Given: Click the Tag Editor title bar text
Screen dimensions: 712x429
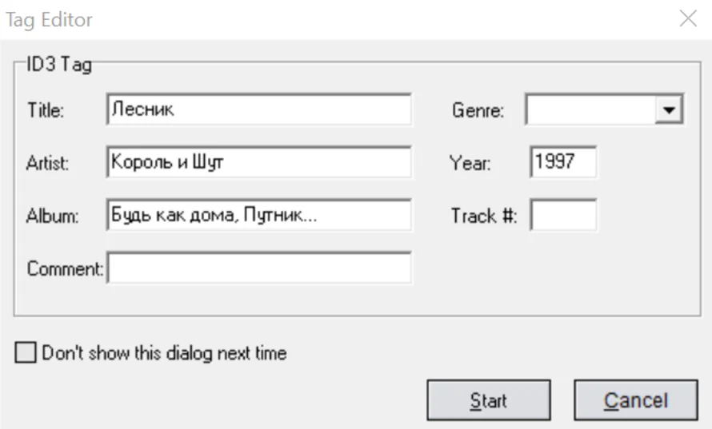Looking at the screenshot, I should click(x=50, y=20).
